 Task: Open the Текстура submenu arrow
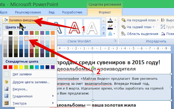53,103
